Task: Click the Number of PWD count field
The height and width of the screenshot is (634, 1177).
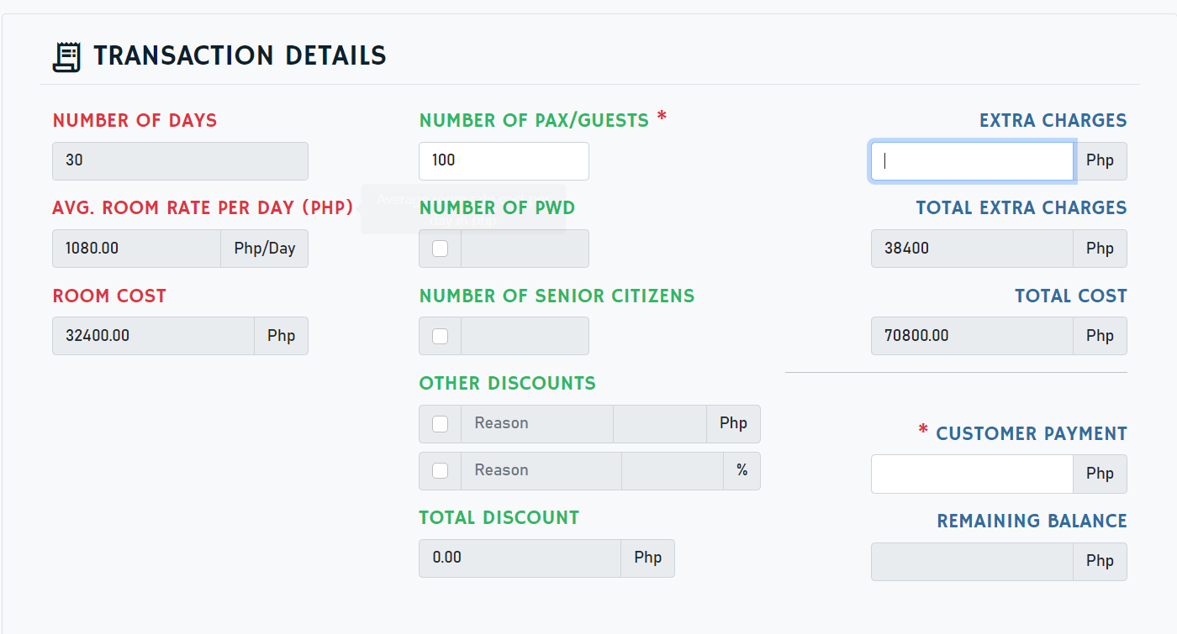Action: (525, 249)
